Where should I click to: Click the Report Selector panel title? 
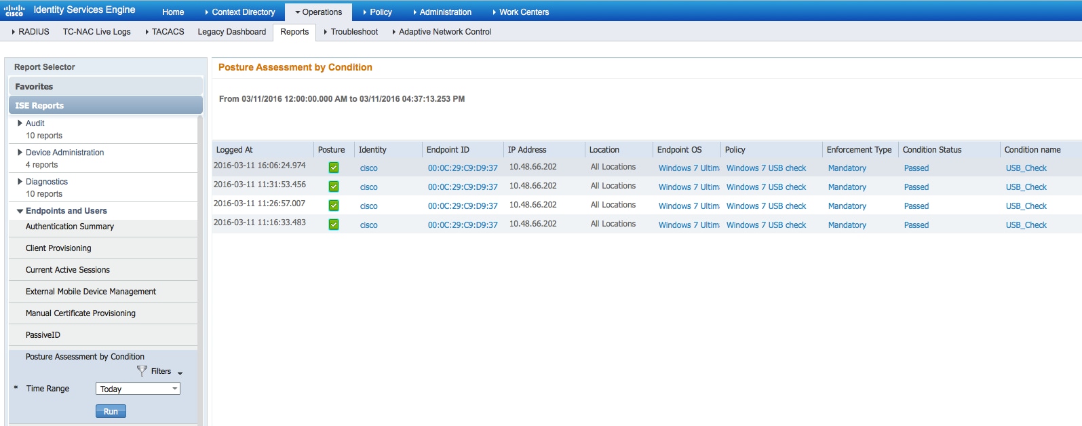[x=45, y=67]
